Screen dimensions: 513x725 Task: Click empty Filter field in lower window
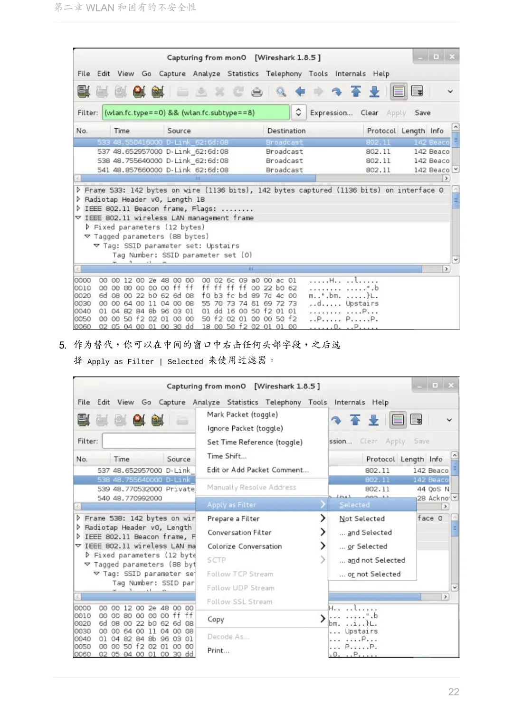[149, 441]
